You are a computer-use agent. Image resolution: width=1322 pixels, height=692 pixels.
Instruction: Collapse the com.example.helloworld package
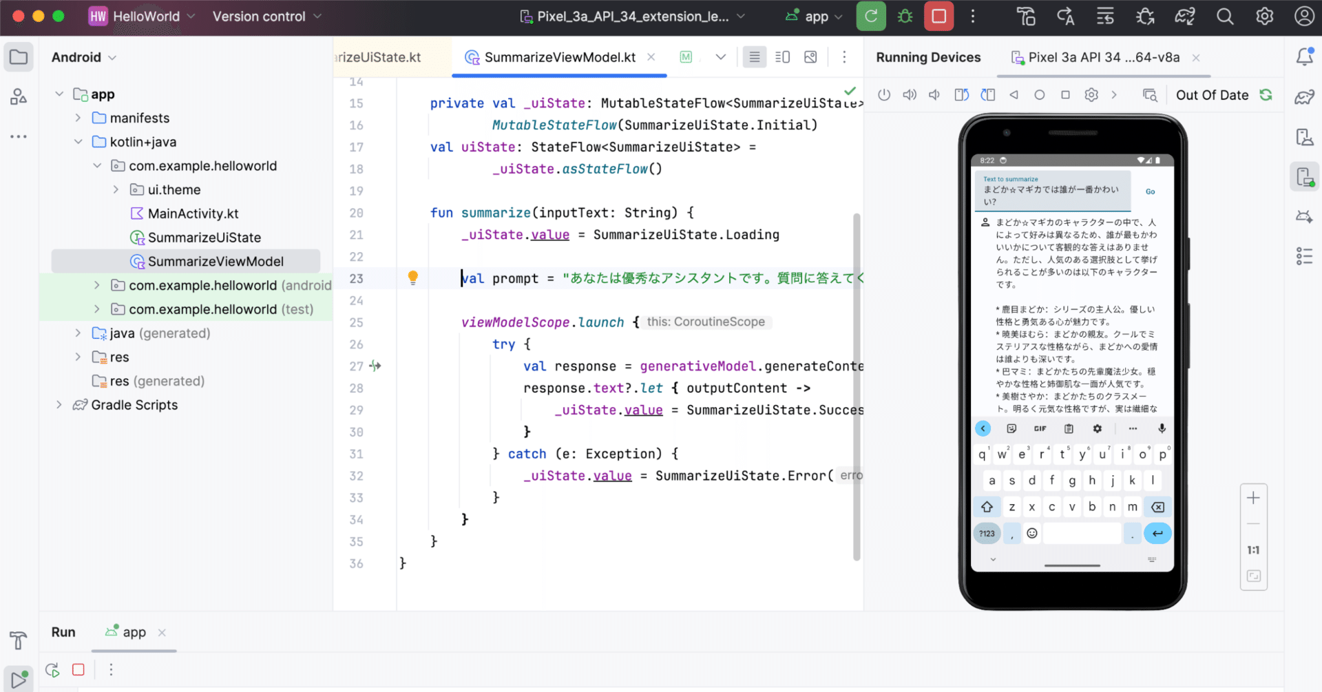tap(97, 165)
